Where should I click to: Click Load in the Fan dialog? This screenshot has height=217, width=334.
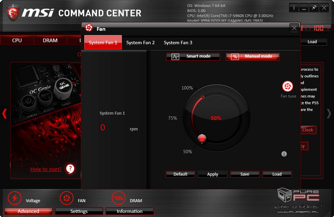tap(277, 174)
